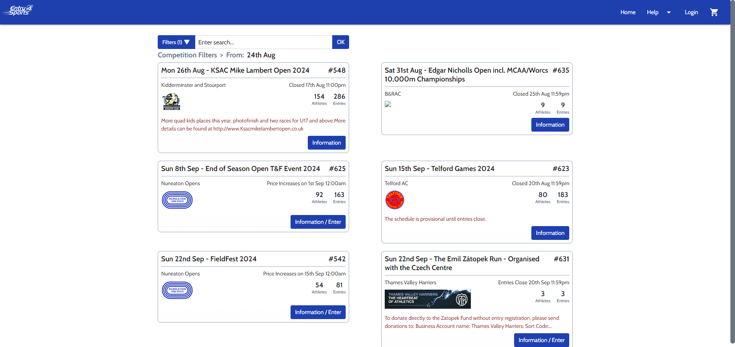Click the Nuneaton Opens logo on FieldFest card
The height and width of the screenshot is (347, 735).
click(x=177, y=290)
